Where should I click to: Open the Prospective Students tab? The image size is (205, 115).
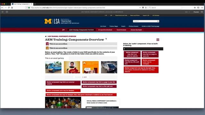click(105, 30)
